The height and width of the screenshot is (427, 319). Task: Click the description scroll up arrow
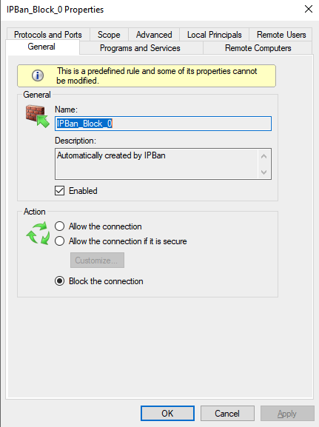coord(263,156)
